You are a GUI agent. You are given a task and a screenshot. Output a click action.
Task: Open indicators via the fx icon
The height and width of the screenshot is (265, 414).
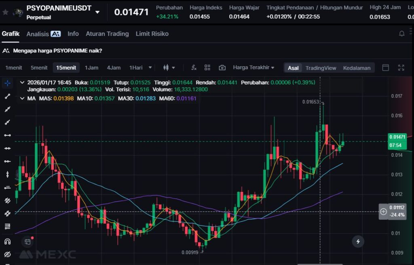(194, 67)
